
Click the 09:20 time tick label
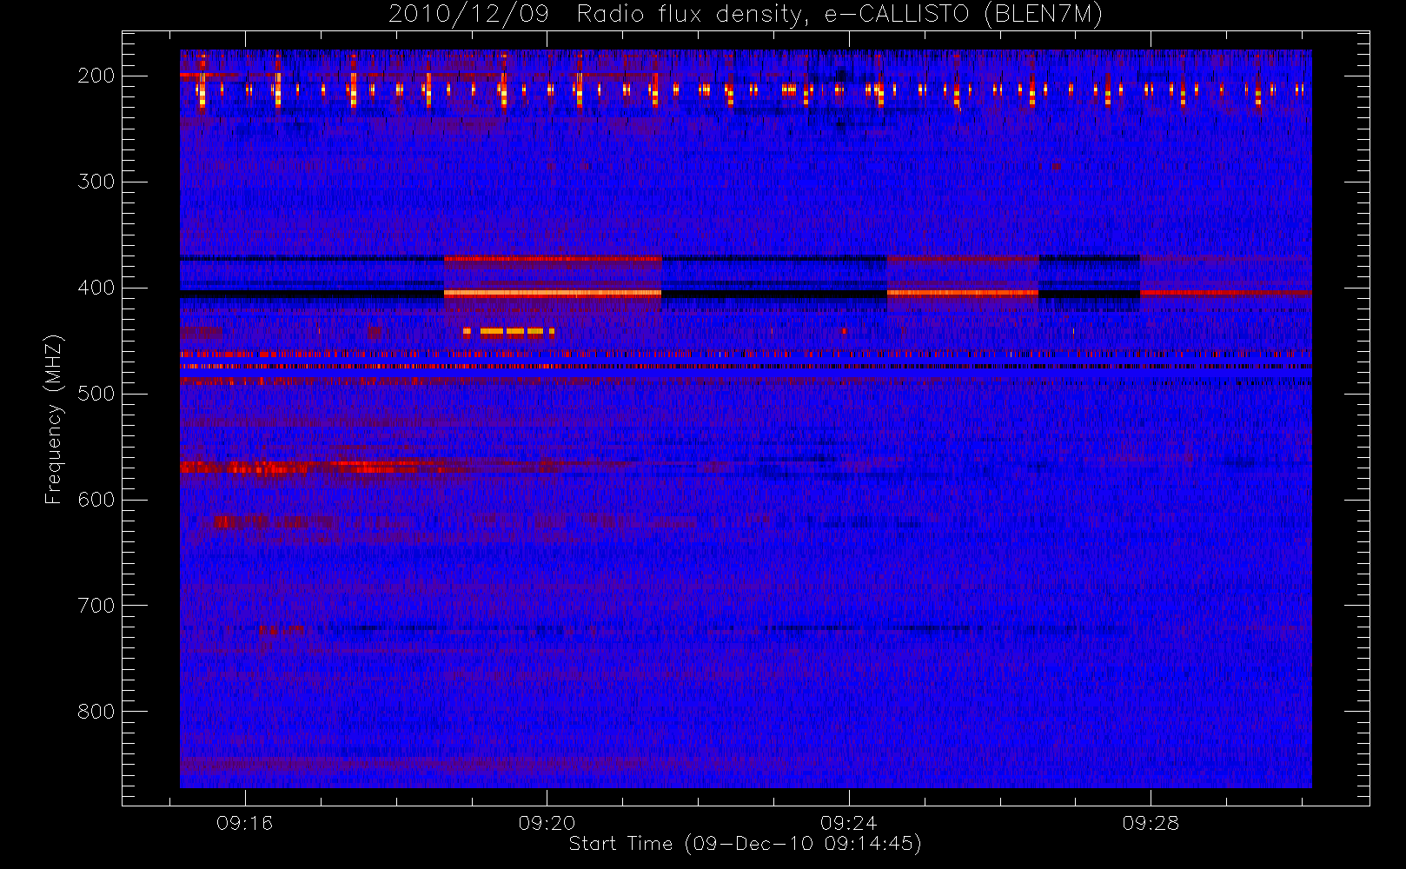coord(547,823)
